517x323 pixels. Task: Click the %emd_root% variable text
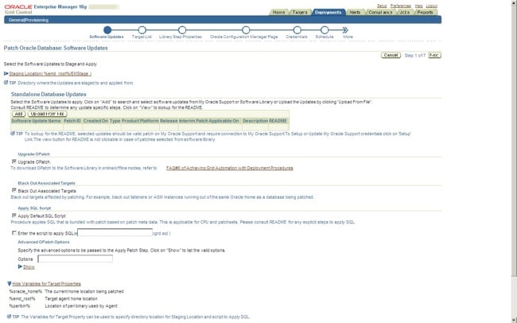[22, 298]
